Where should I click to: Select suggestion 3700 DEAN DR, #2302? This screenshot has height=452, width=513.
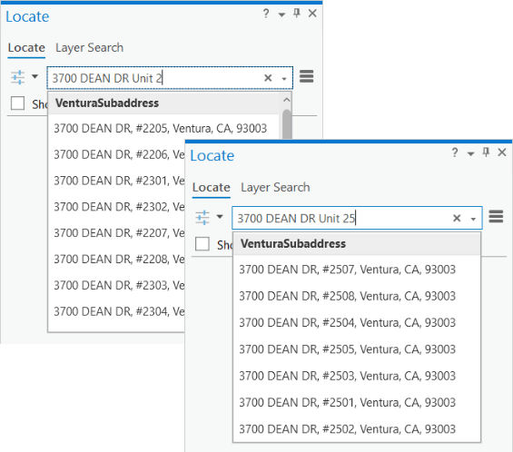coord(116,207)
